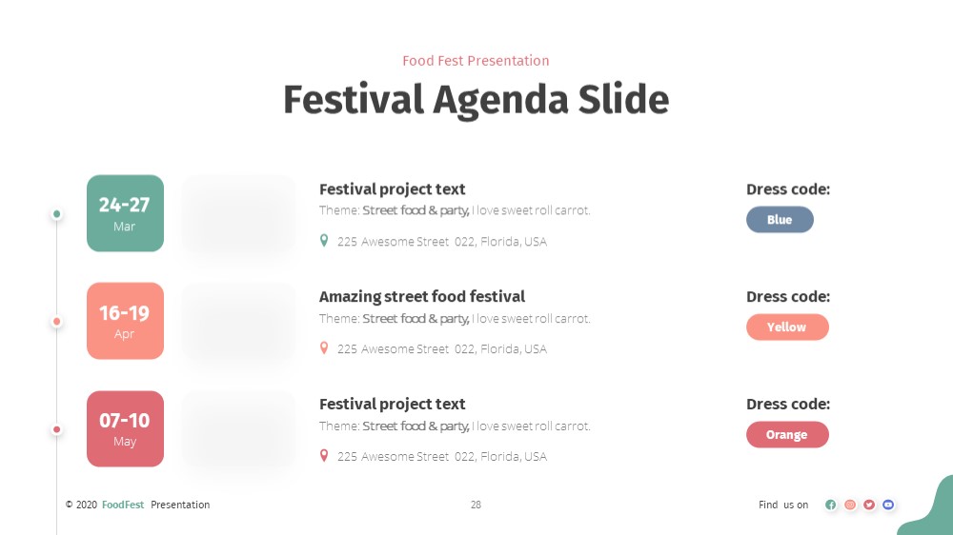
Task: Open the Twitter icon in the footer
Action: (869, 505)
